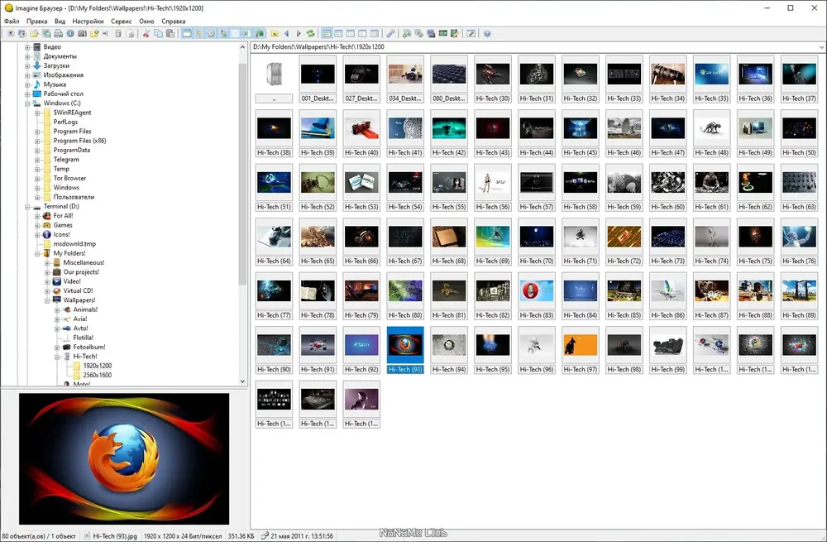The height and width of the screenshot is (542, 827).
Task: Expand the Games folder in the tree
Action: click(37, 225)
